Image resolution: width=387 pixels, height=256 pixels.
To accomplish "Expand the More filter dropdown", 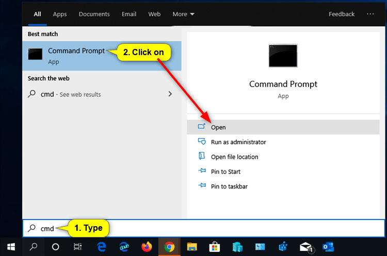I will 183,14.
